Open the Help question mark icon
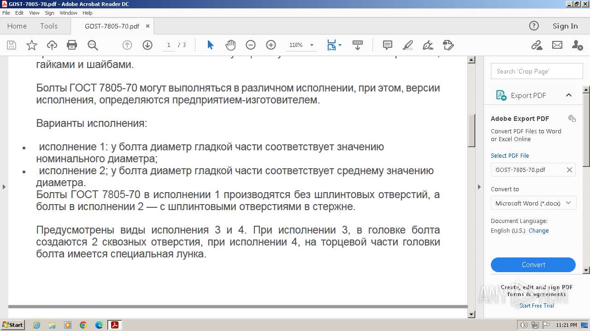 click(534, 26)
